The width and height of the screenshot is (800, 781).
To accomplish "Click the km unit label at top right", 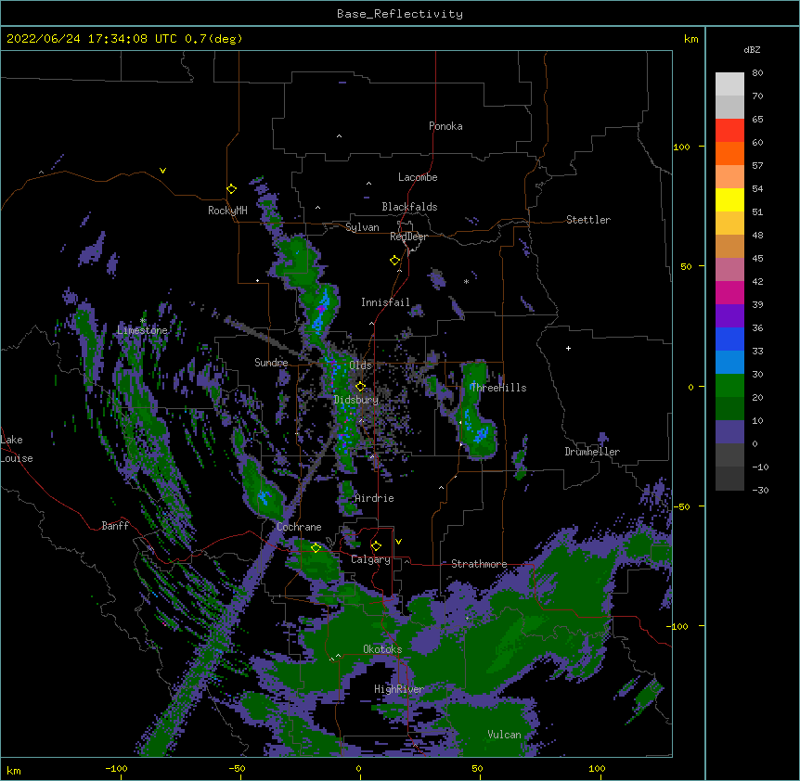I will [x=691, y=39].
